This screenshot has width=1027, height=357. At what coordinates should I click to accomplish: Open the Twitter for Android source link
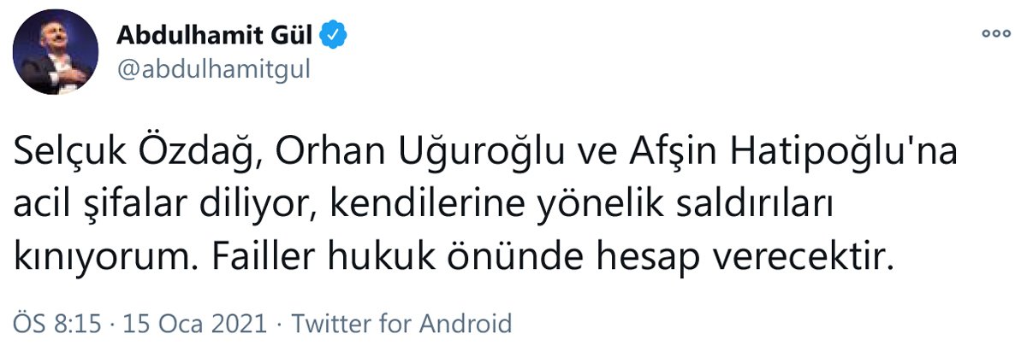401,325
